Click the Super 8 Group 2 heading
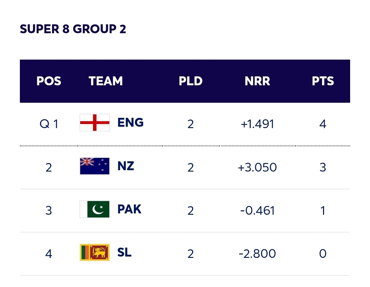 pyautogui.click(x=73, y=29)
